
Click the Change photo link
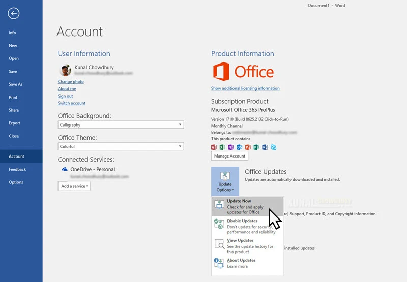coord(71,82)
